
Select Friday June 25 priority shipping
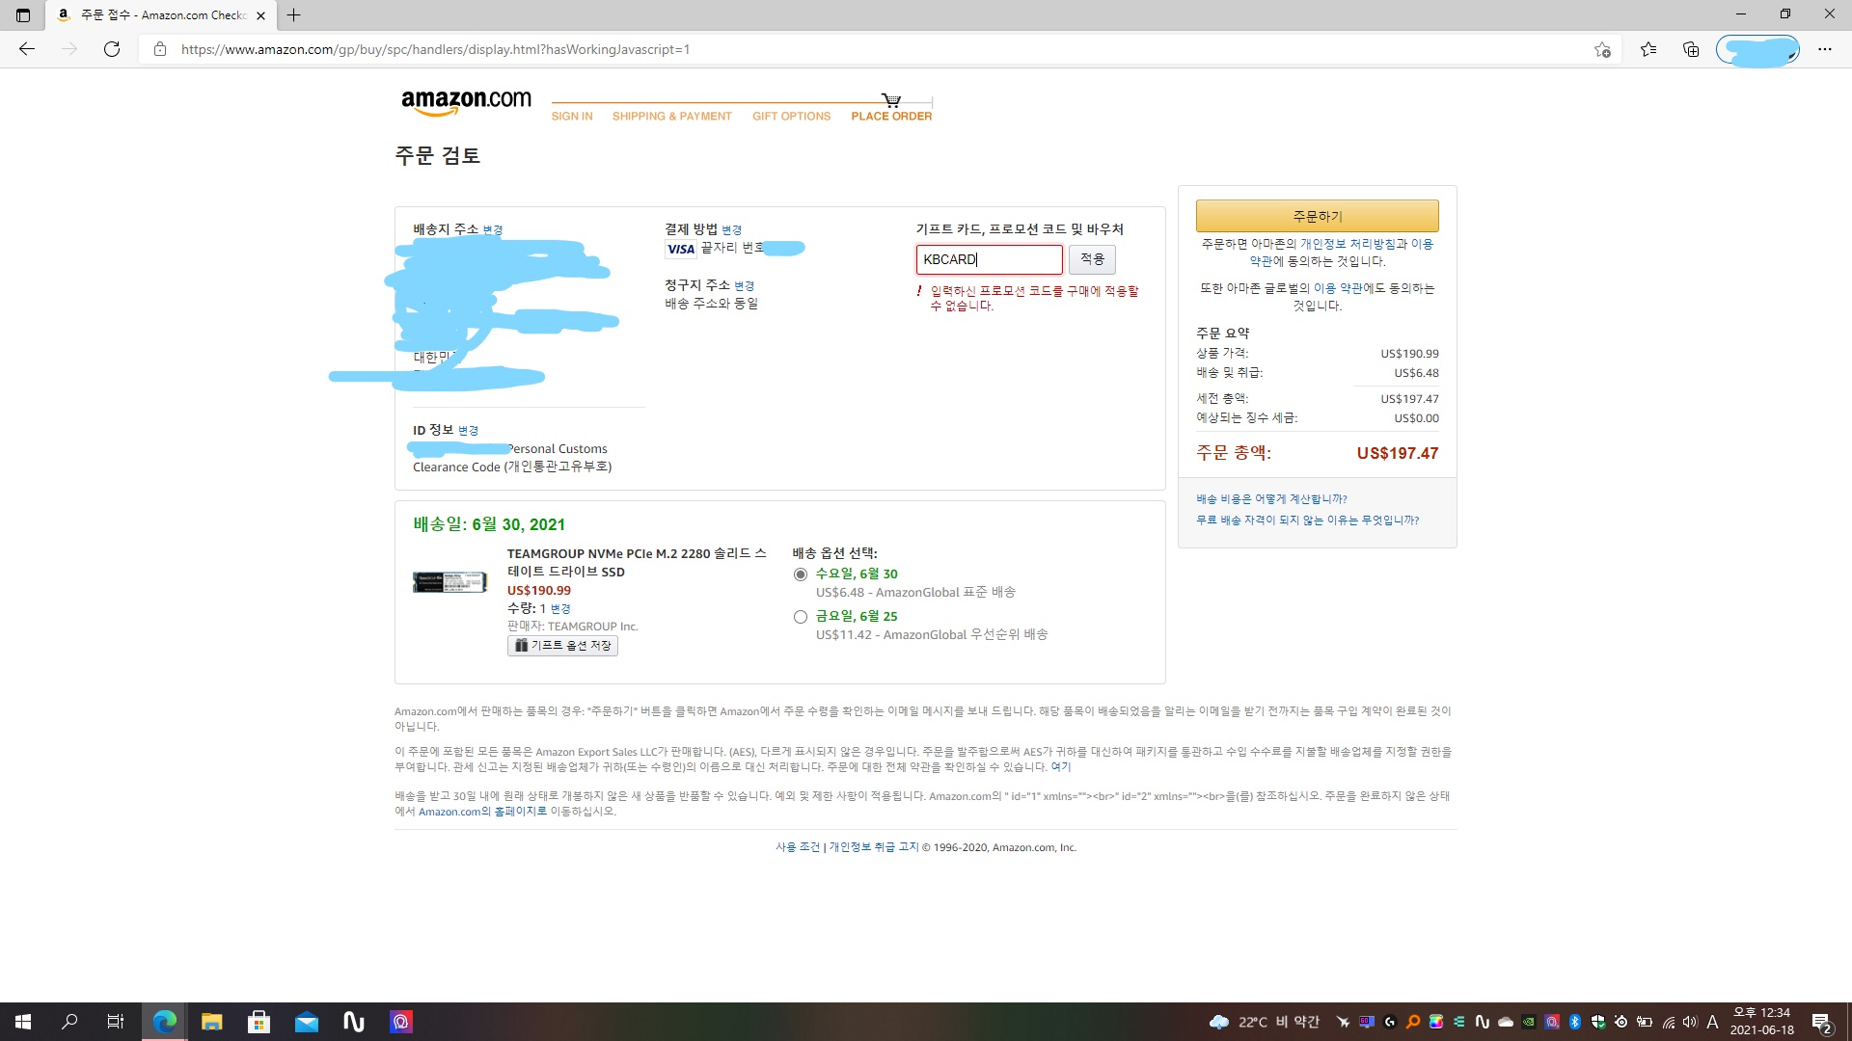(800, 617)
